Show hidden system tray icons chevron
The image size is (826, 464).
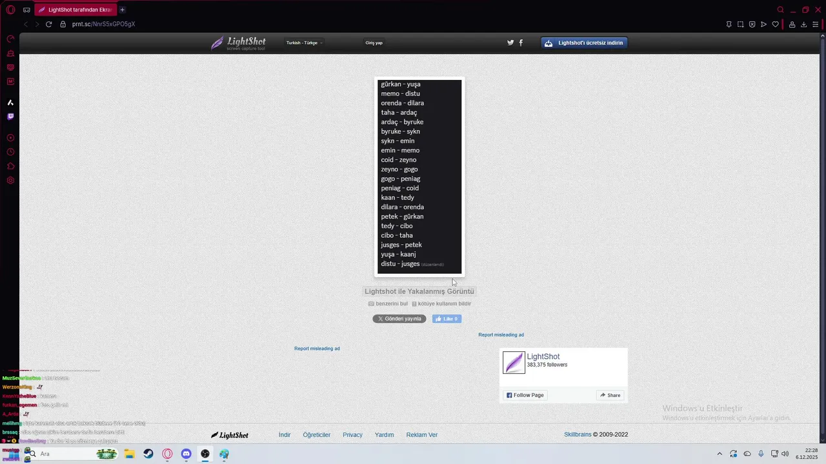pyautogui.click(x=720, y=454)
